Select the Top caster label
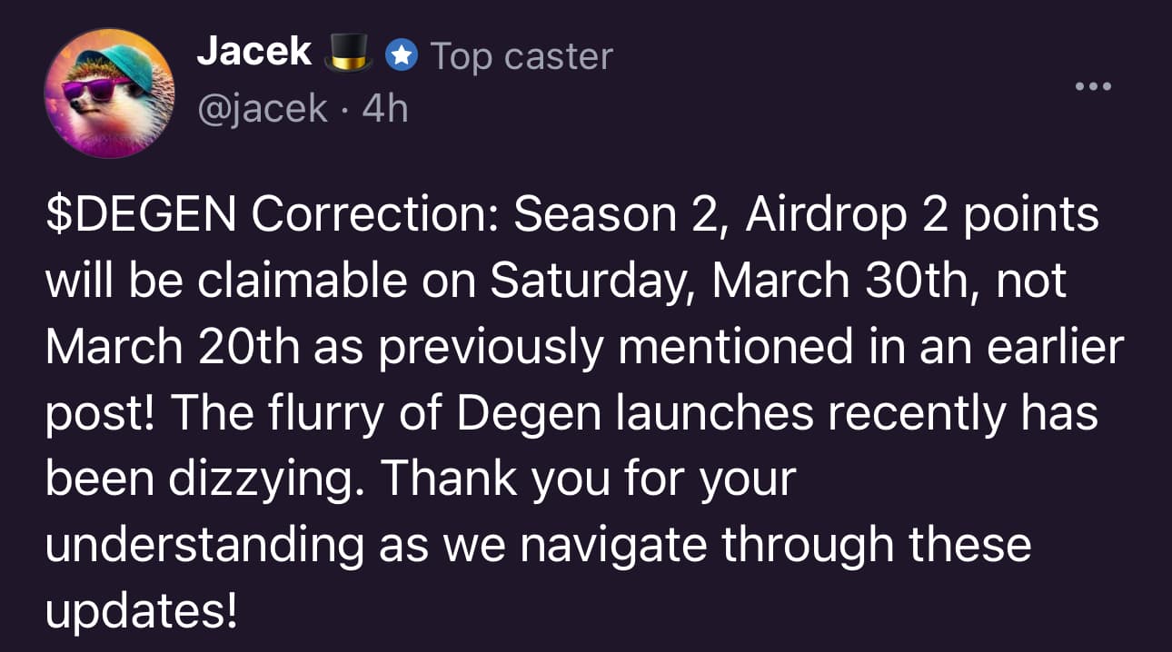 point(521,57)
